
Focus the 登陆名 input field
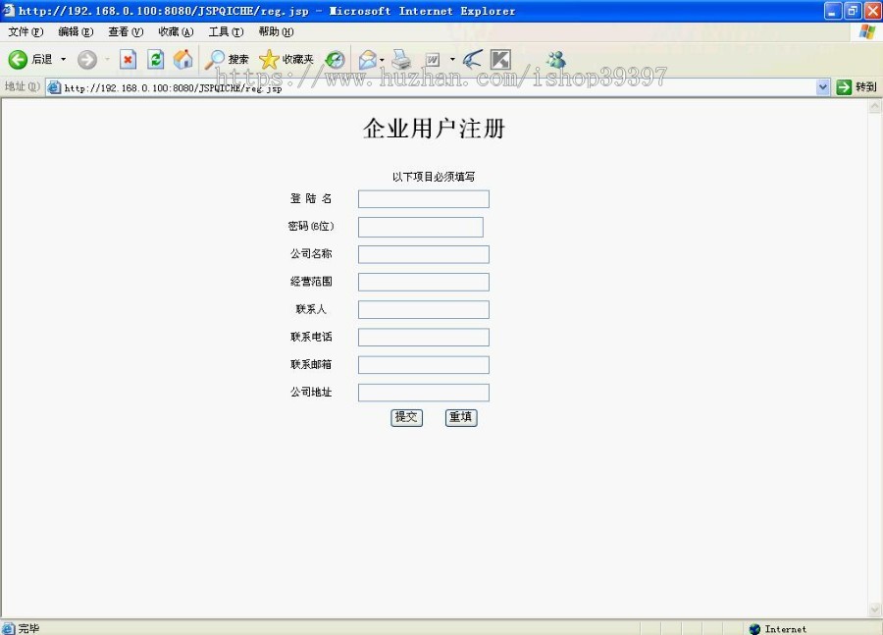424,199
